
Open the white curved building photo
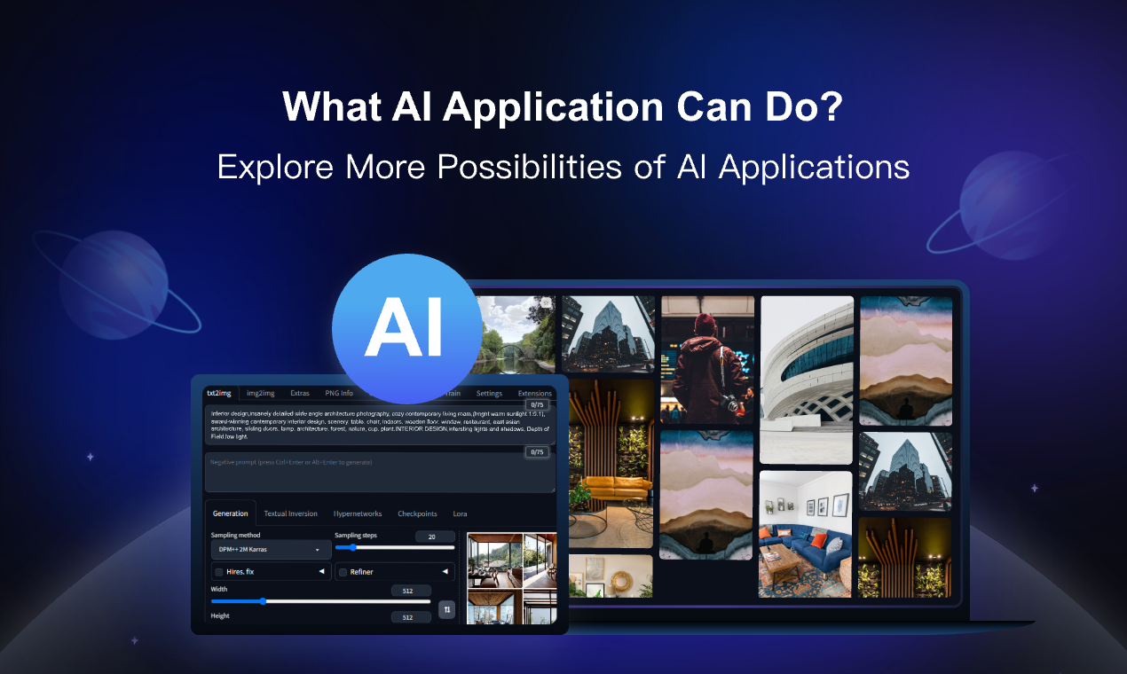pyautogui.click(x=807, y=380)
